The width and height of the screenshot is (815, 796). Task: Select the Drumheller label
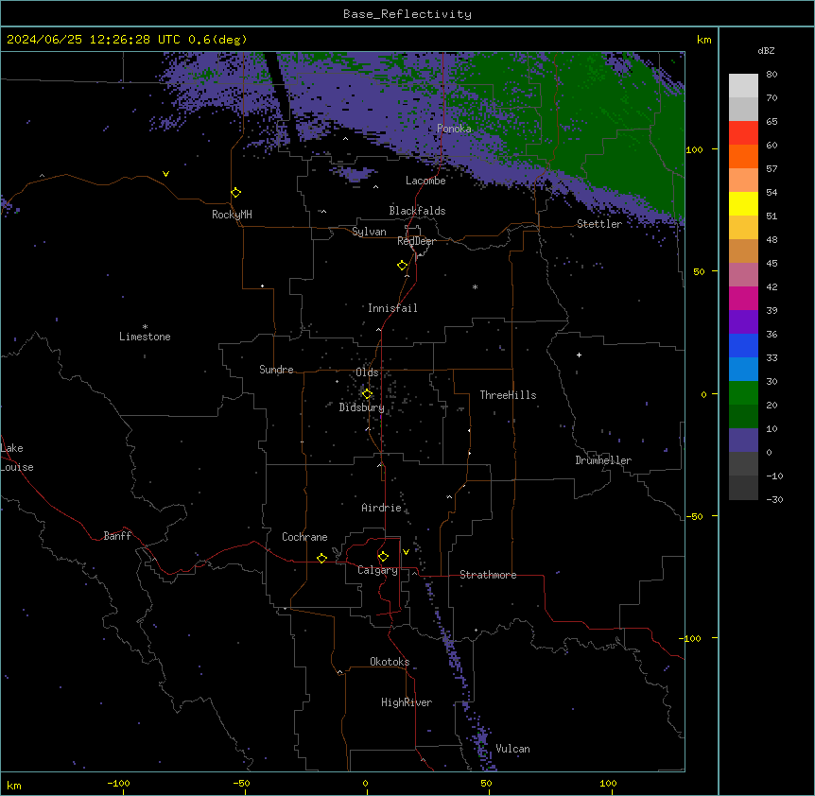[603, 460]
